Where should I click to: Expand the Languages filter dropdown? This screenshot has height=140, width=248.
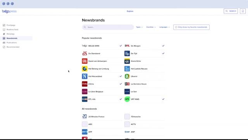click(164, 27)
